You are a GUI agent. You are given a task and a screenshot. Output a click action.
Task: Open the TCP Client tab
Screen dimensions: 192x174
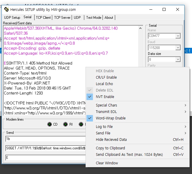coord(43,18)
